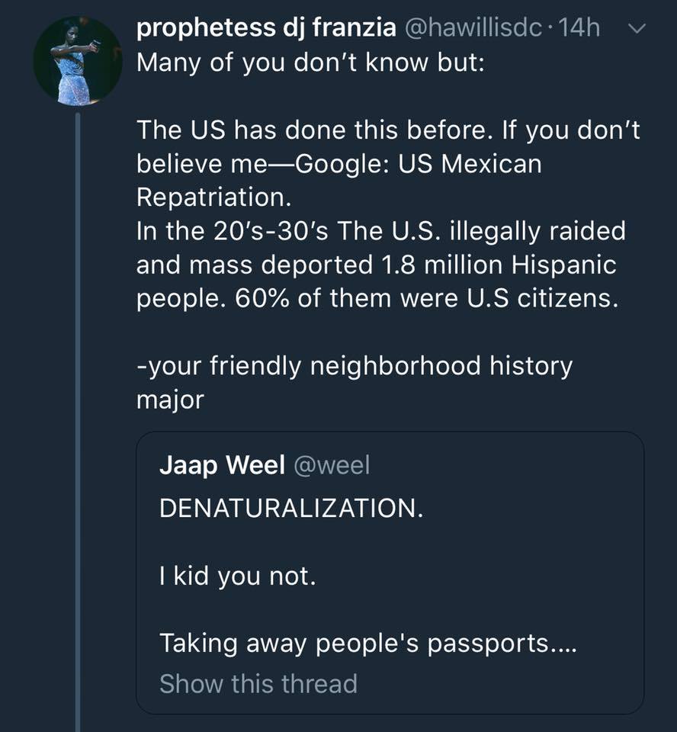Click prophetess dj franzia's profile avatar
Screen dimensions: 677x732
[78, 60]
